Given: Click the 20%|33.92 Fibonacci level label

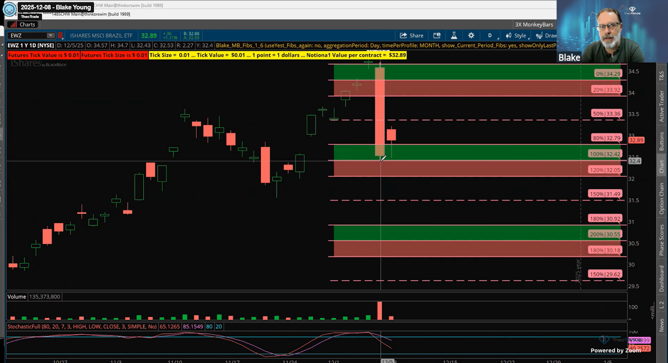Looking at the screenshot, I should [607, 90].
